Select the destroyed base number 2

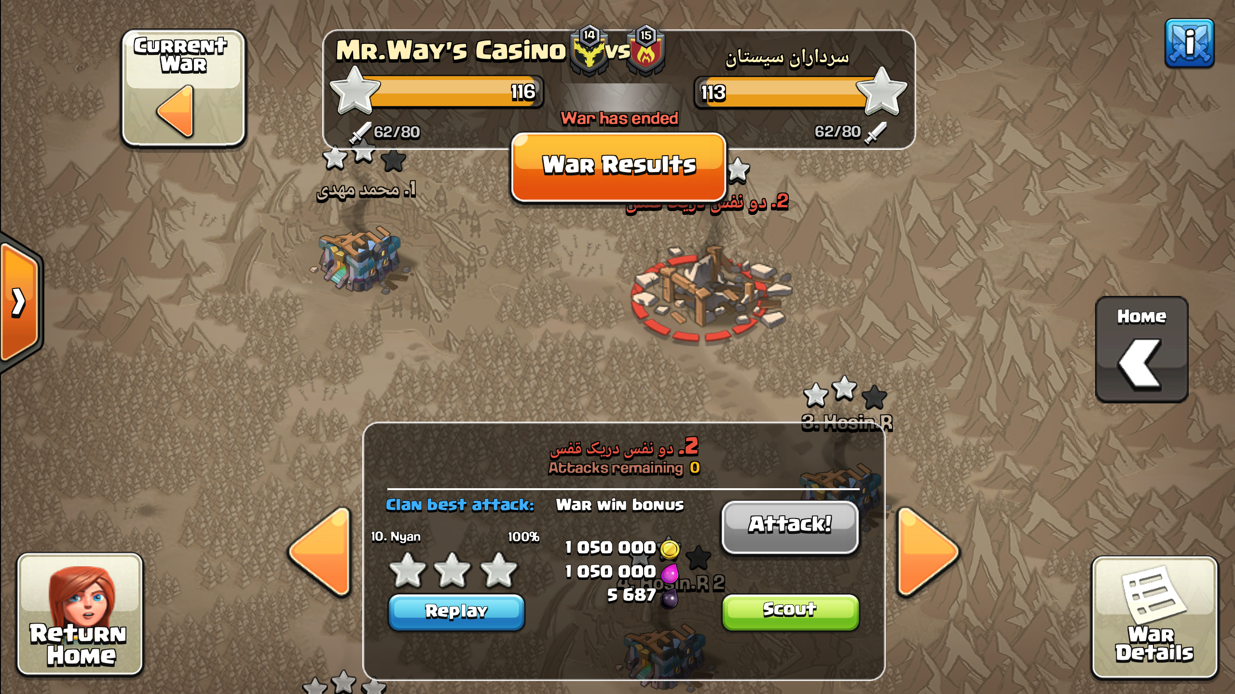pyautogui.click(x=710, y=294)
